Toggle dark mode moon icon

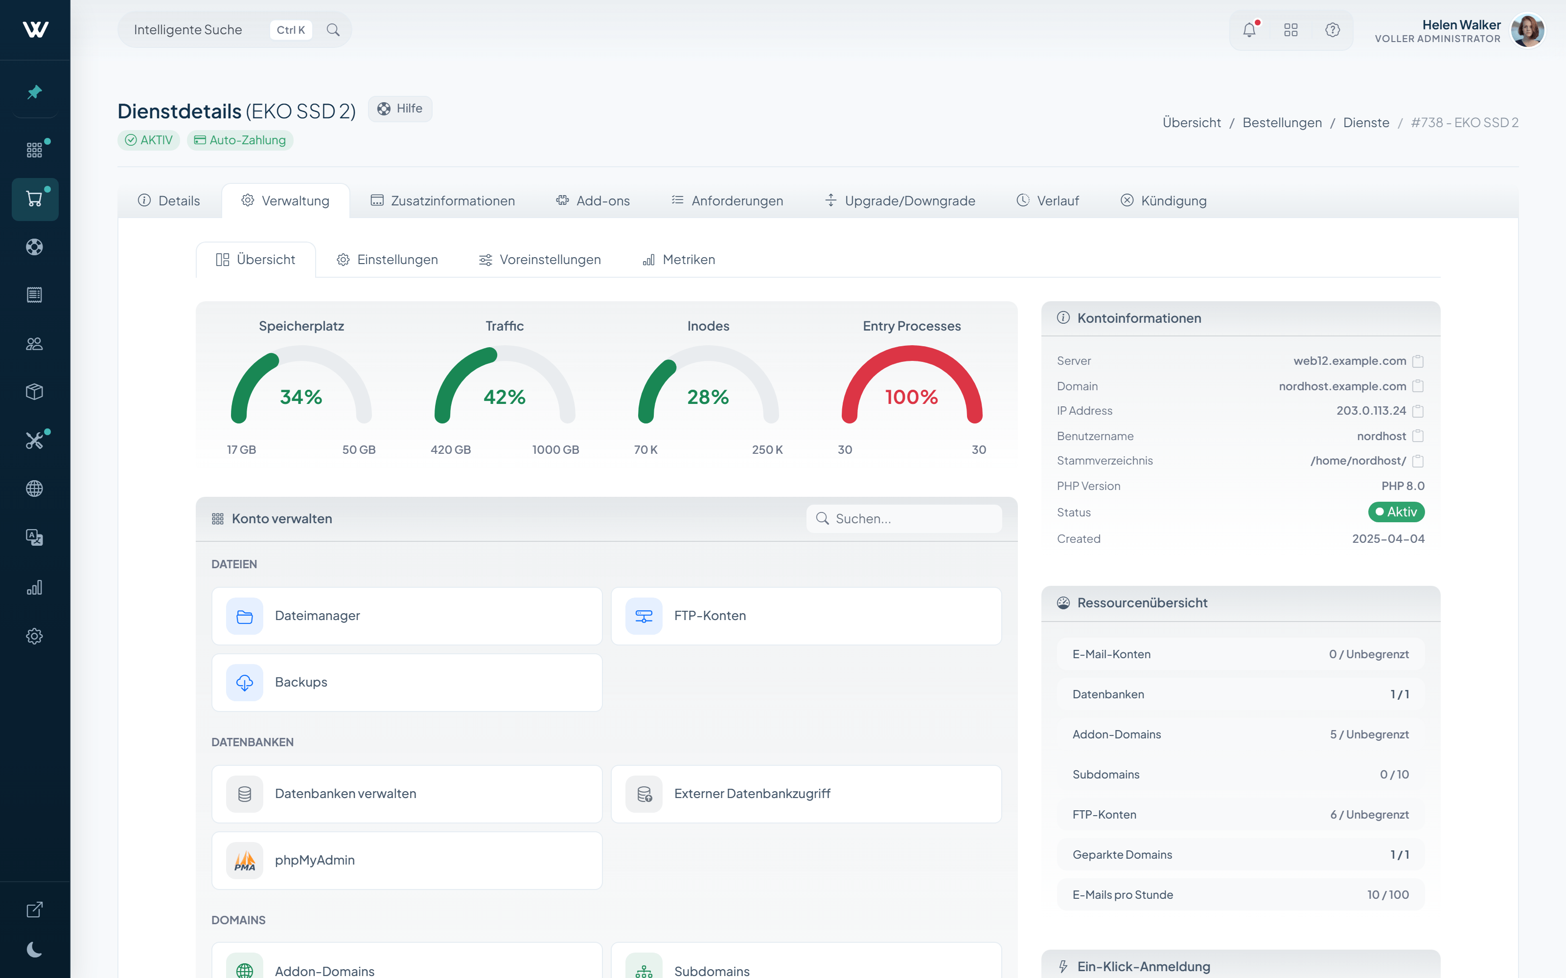pyautogui.click(x=35, y=949)
